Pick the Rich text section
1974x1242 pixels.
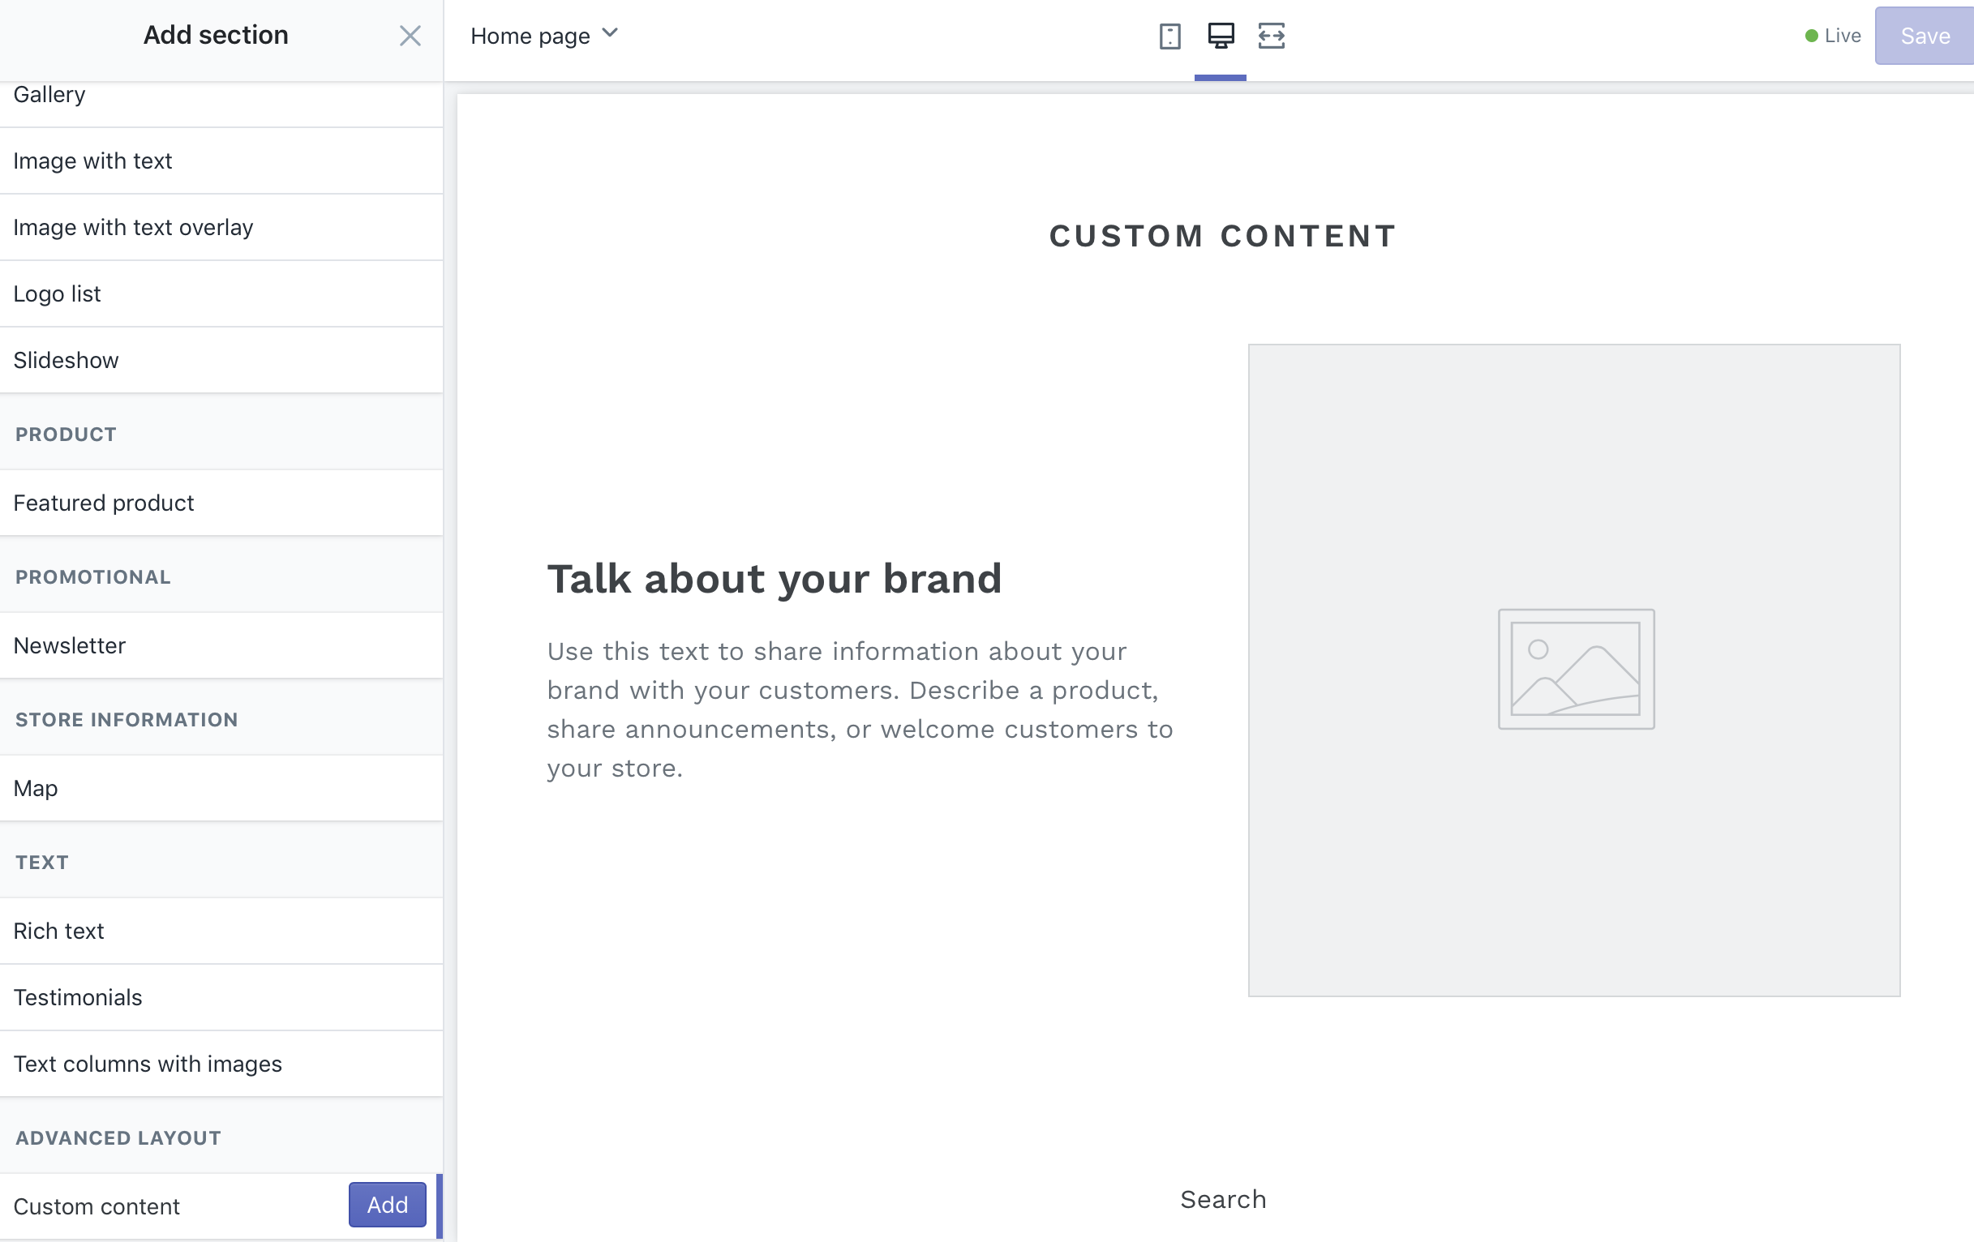[58, 931]
